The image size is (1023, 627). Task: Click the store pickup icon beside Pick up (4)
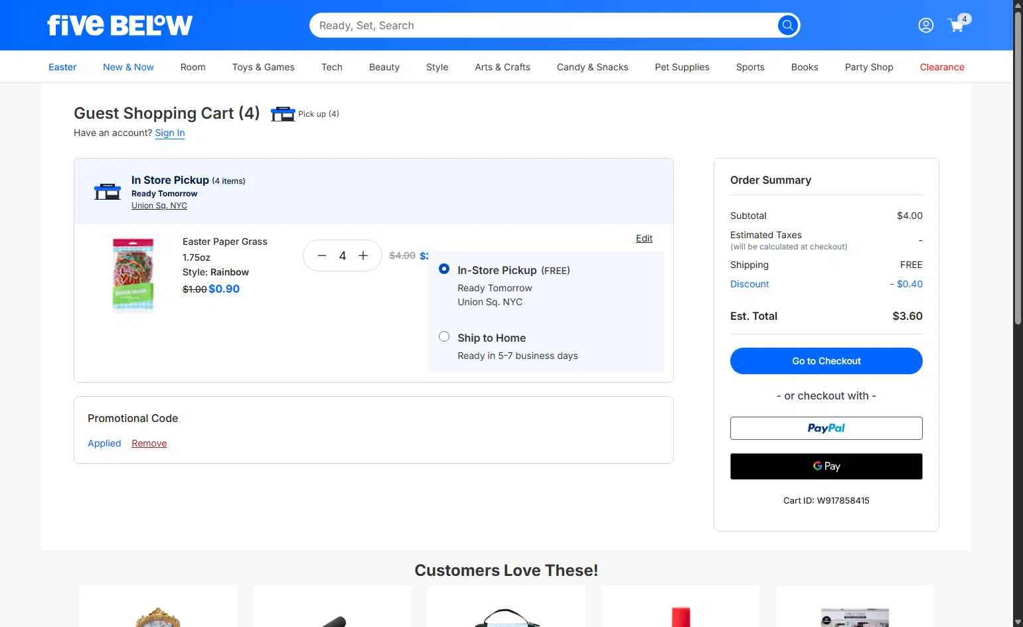[x=283, y=113]
